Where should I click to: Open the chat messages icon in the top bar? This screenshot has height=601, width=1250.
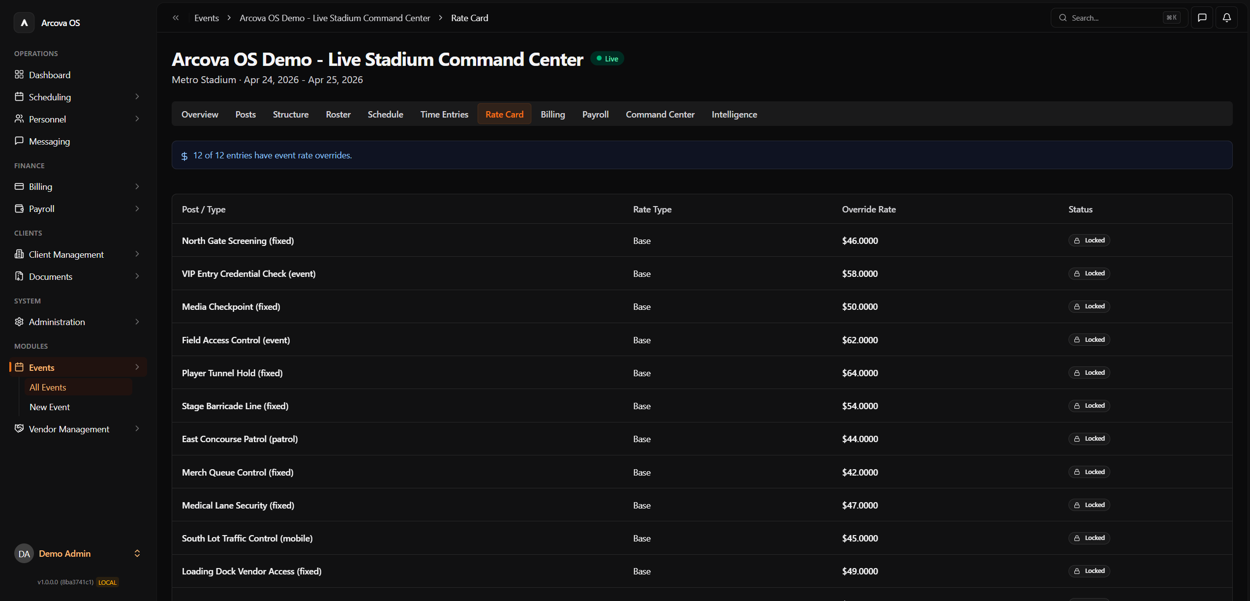coord(1202,18)
